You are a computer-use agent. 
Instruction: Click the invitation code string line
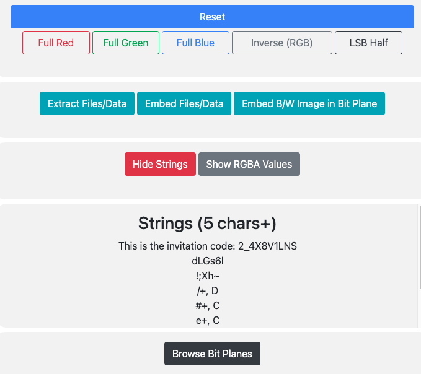(x=208, y=246)
